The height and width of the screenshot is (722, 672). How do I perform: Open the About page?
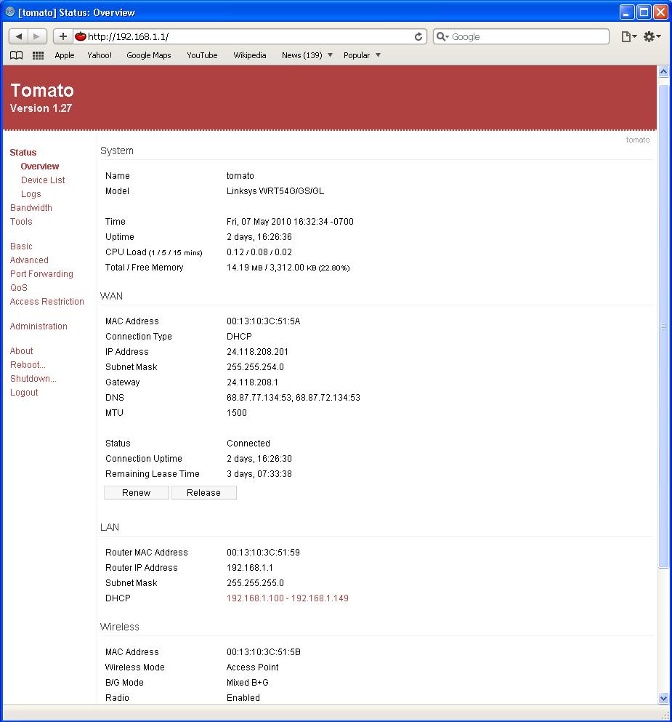click(x=21, y=351)
